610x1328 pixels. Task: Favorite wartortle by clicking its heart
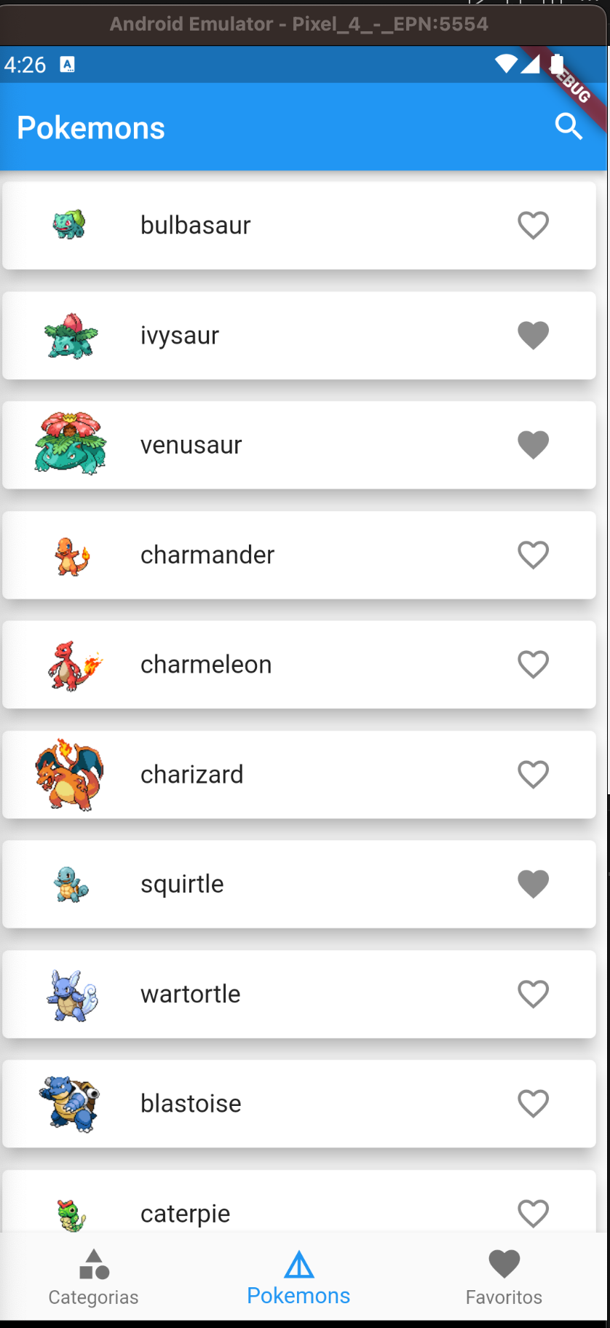click(533, 994)
